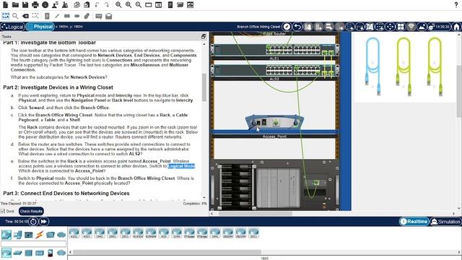Go back one level arrow
Image resolution: width=462 pixels, height=260 pixels.
(x=297, y=27)
